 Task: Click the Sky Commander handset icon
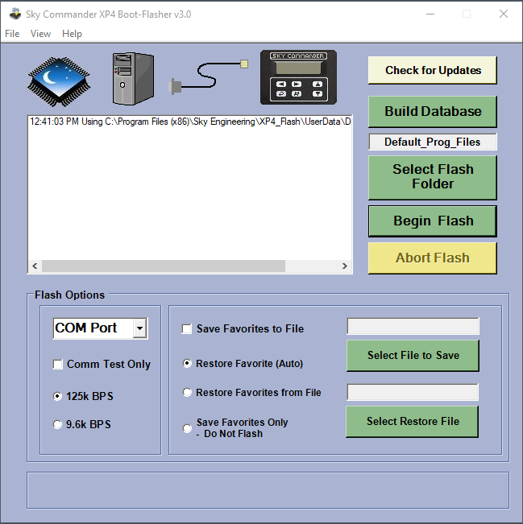(298, 77)
